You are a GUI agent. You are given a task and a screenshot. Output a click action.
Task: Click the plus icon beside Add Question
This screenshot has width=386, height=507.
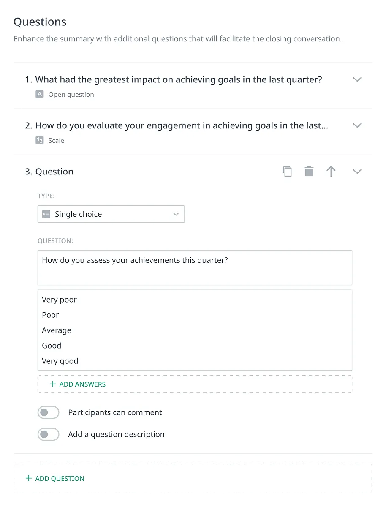click(x=29, y=479)
